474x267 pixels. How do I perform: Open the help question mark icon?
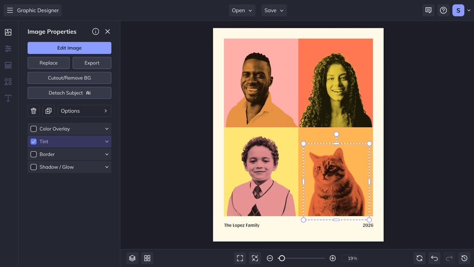click(443, 10)
